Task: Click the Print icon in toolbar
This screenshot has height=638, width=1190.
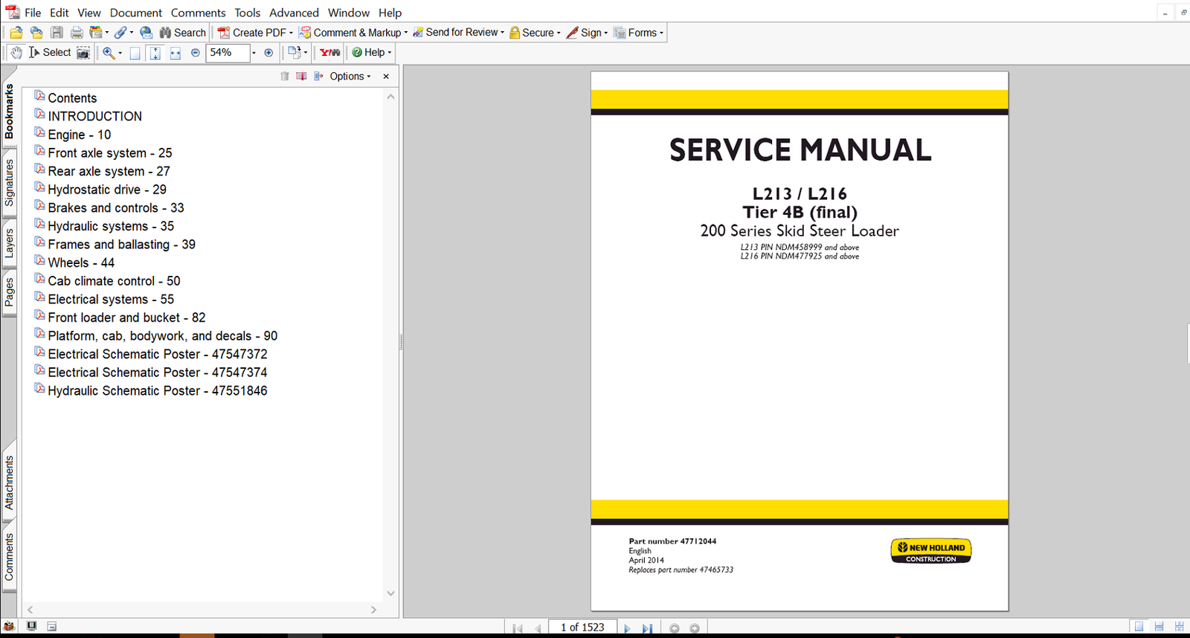Action: point(77,33)
